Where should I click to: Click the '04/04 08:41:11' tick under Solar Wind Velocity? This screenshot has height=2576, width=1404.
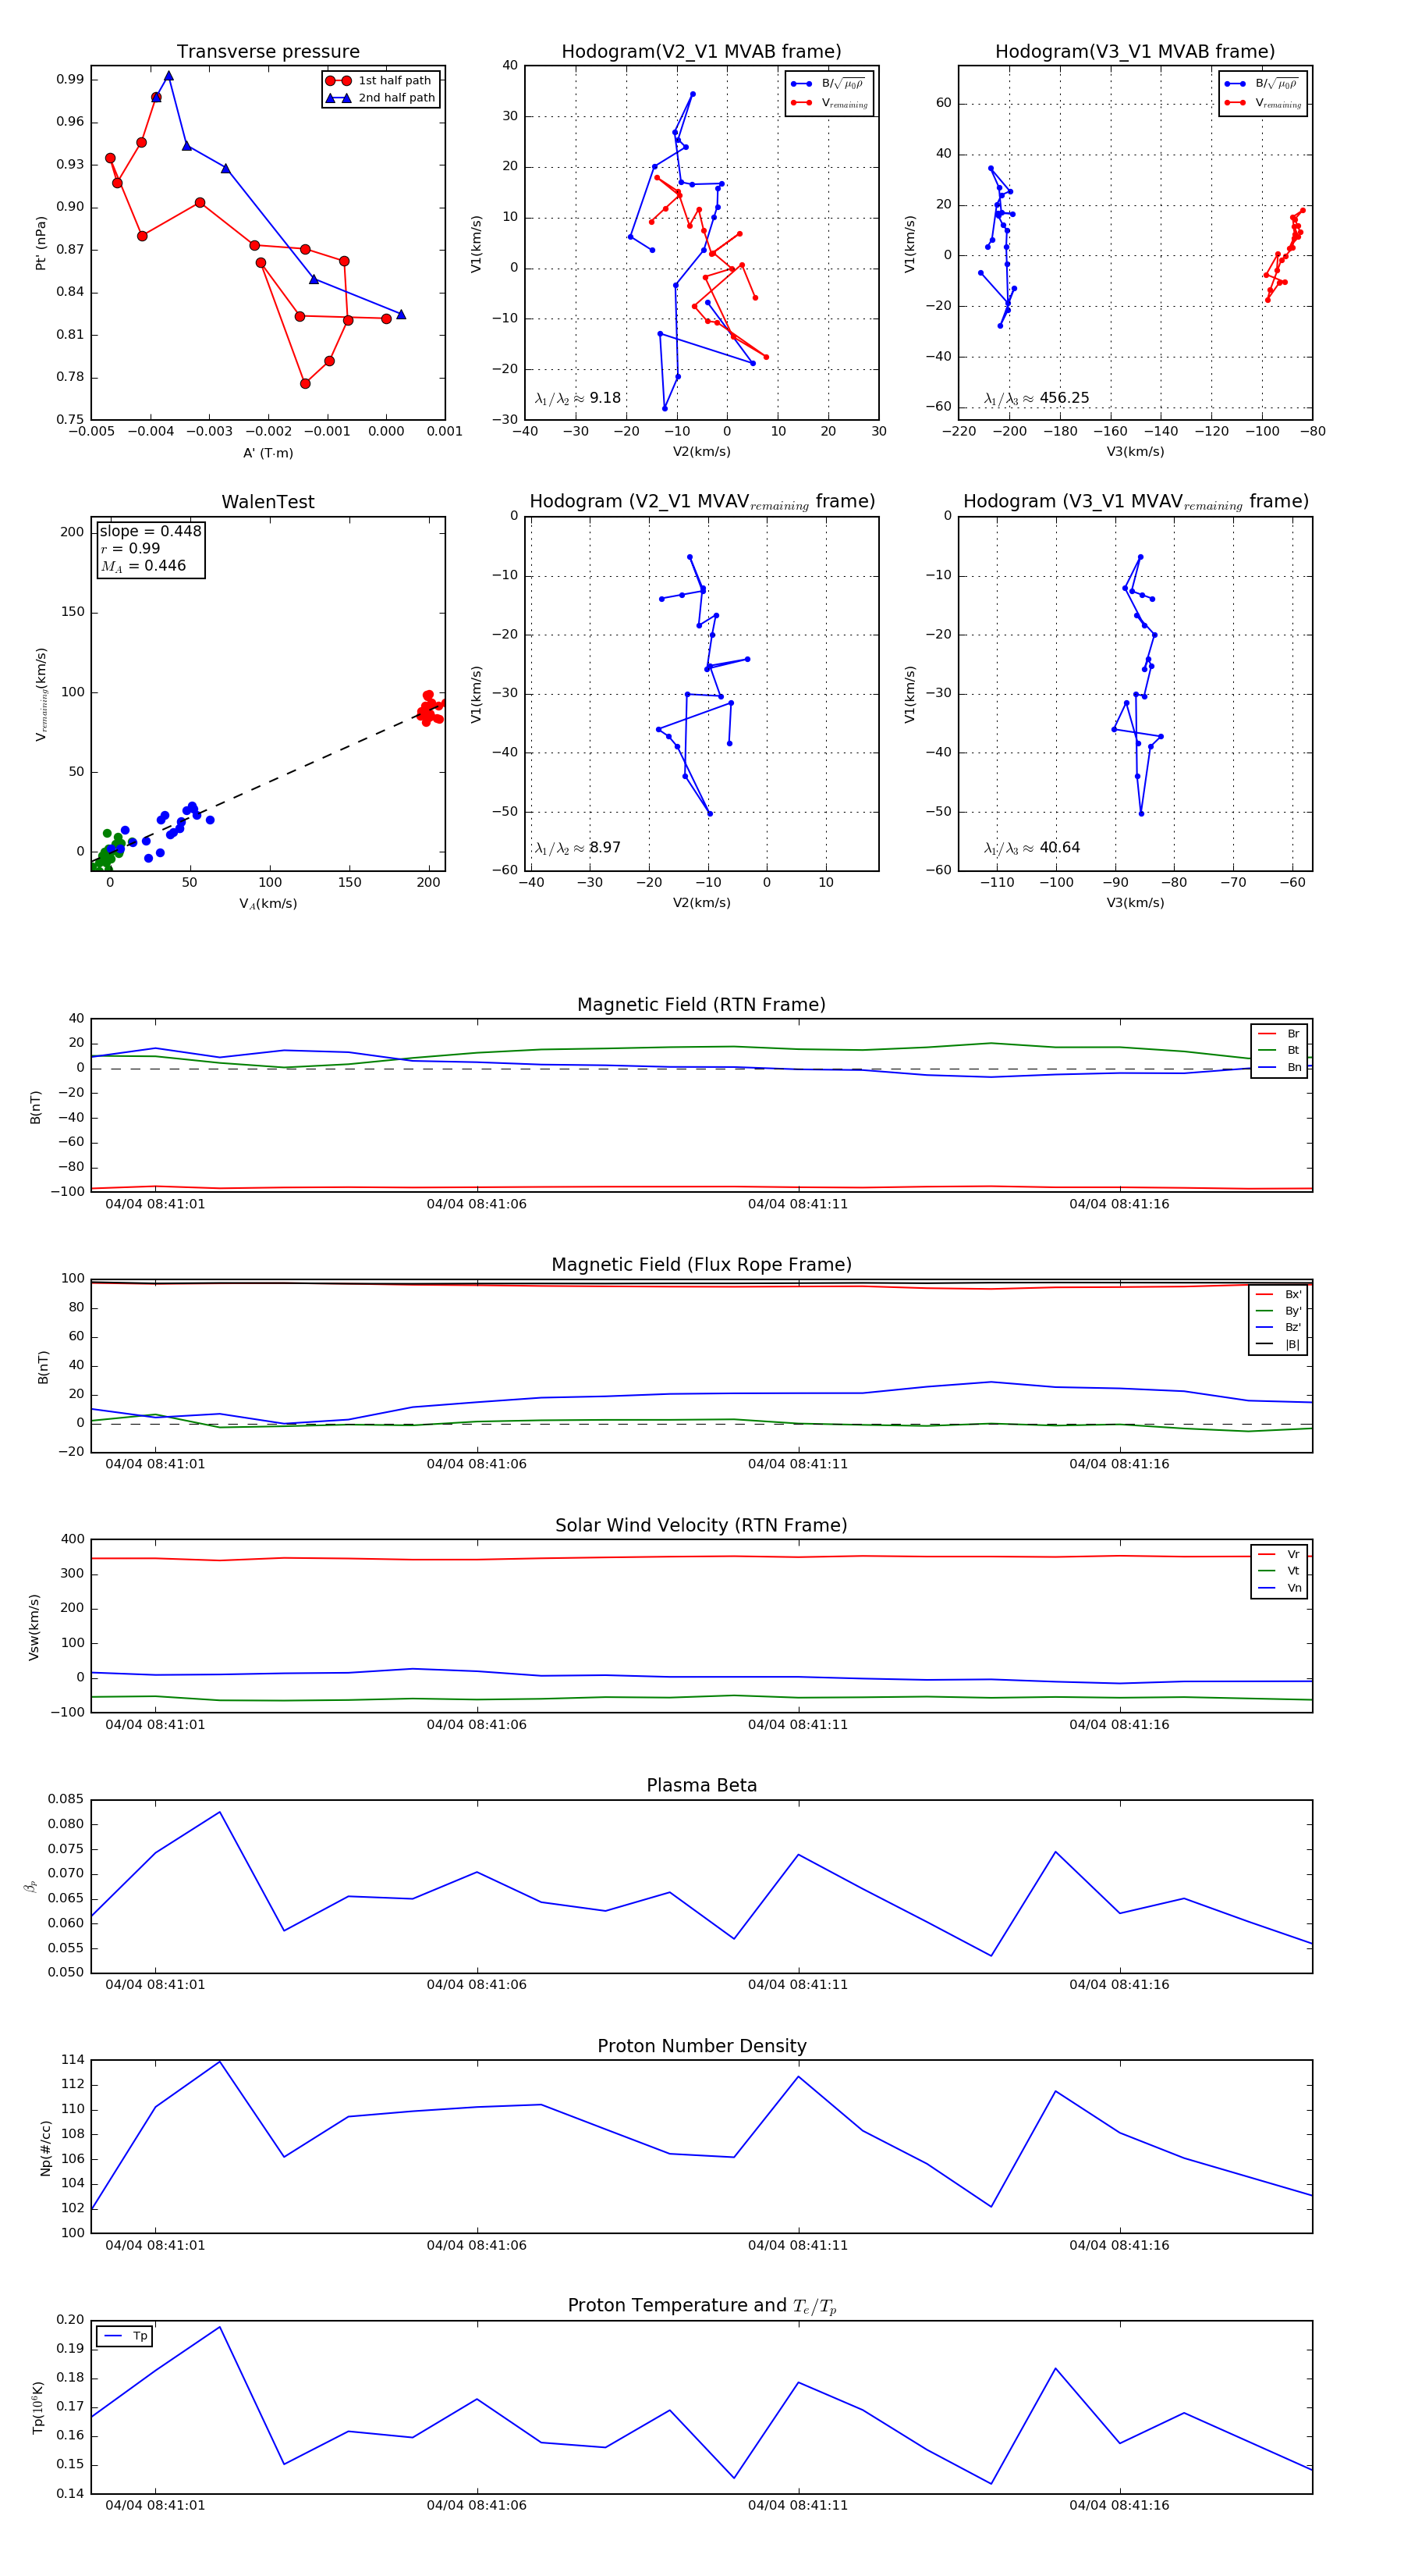point(797,1724)
